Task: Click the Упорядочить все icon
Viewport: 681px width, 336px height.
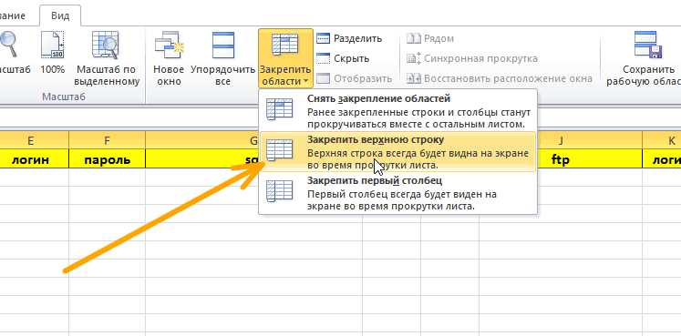Action: click(222, 46)
